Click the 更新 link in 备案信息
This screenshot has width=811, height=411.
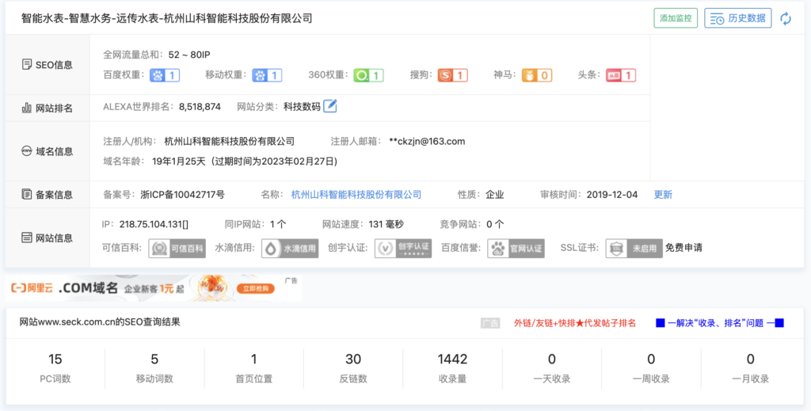[x=663, y=195]
